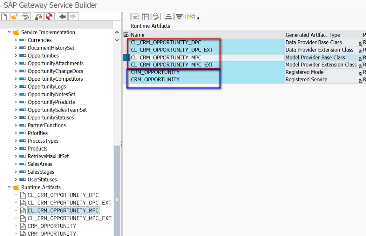Click the Open Project folder icon
Viewport: 366px width, 236px height.
coord(15,17)
